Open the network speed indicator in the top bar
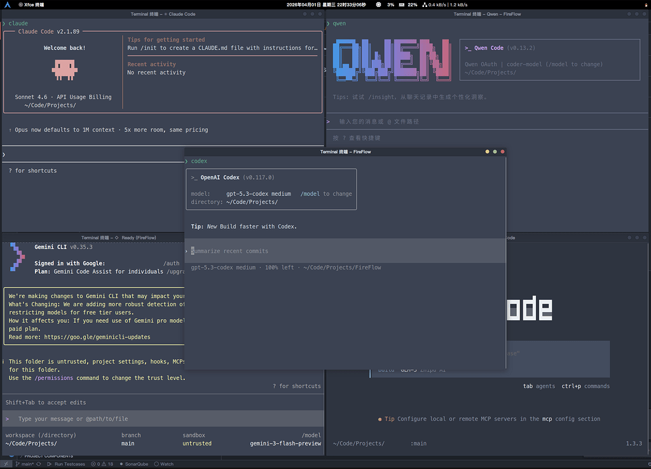This screenshot has height=469, width=651. click(444, 4)
